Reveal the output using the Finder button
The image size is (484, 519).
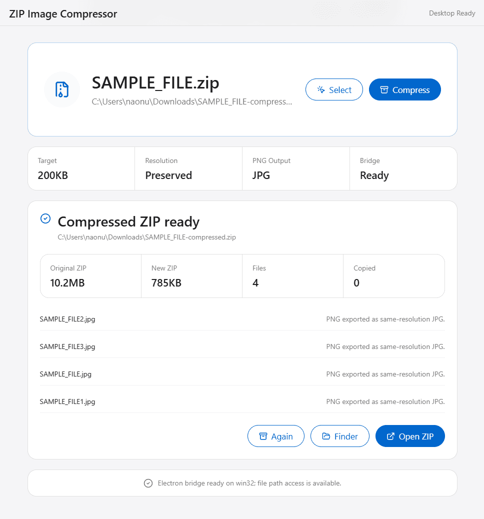339,436
